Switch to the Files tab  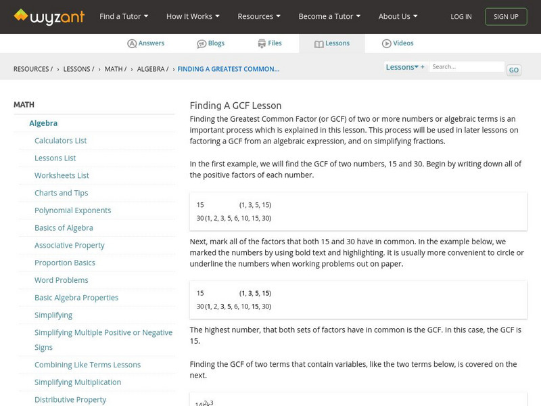[269, 43]
